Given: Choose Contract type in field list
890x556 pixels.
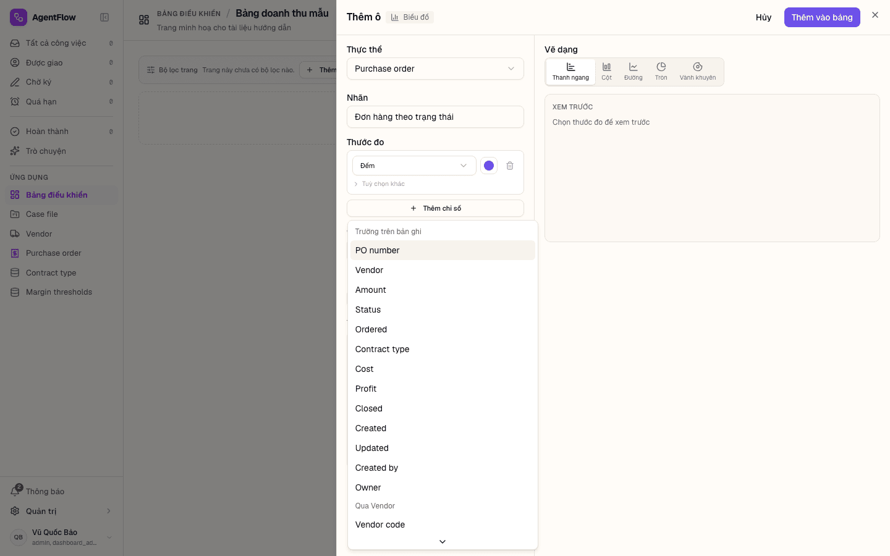Looking at the screenshot, I should (x=443, y=349).
